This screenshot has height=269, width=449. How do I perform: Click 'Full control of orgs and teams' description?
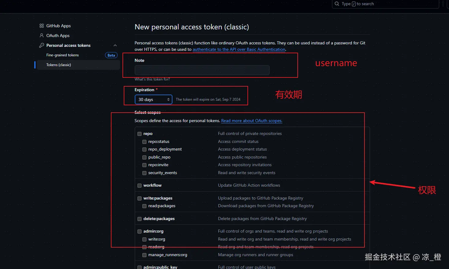[x=247, y=231]
